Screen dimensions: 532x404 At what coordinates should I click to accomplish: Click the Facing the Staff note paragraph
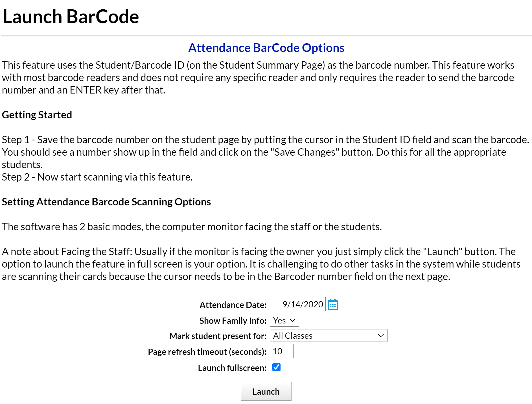tap(261, 264)
